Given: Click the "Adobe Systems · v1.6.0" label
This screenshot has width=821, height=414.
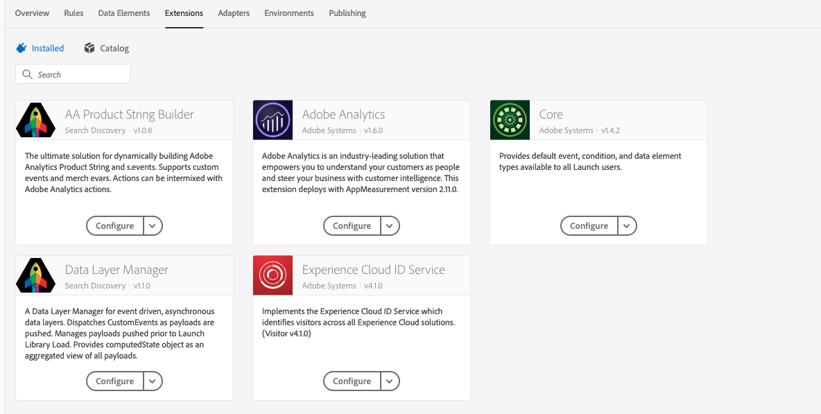Looking at the screenshot, I should (x=343, y=130).
